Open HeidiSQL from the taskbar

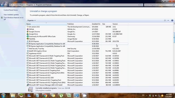(21, 96)
